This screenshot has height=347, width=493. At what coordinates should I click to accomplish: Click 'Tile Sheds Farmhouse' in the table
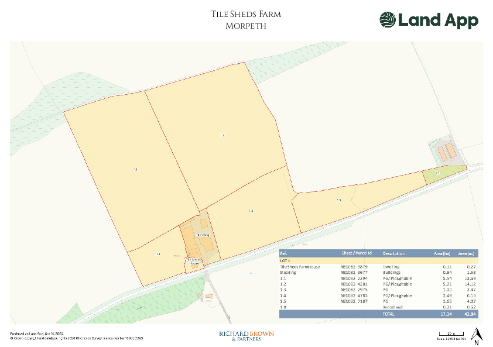coord(300,267)
